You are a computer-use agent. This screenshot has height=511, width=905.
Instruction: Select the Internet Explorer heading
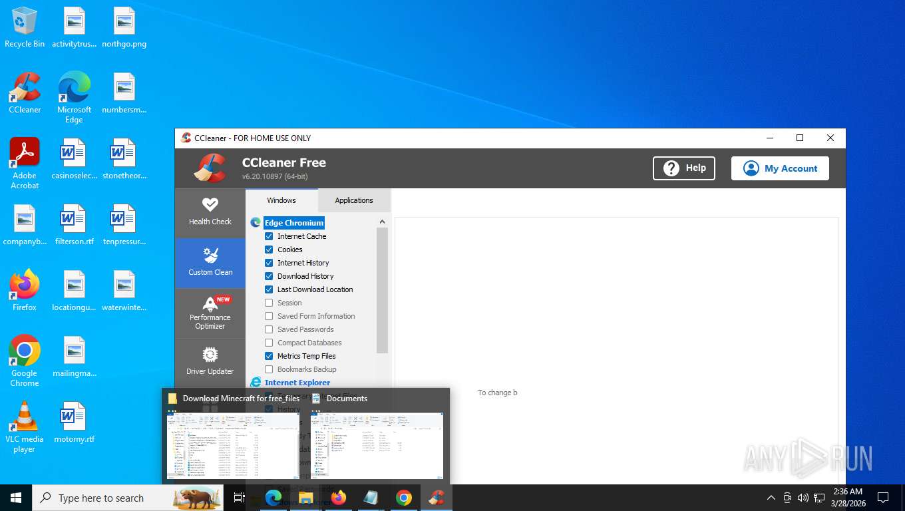coord(297,383)
